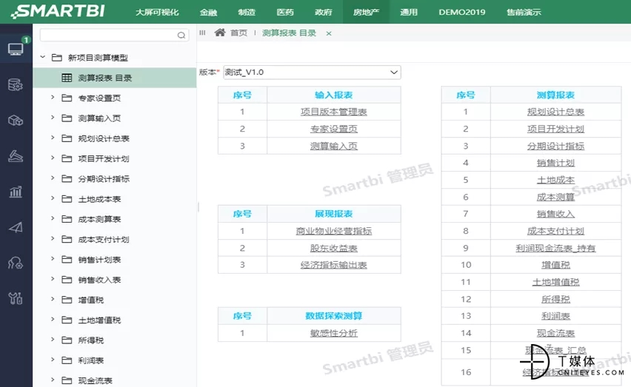Click the SMARTBI logo
Viewport: 631px width, 387px height.
click(x=59, y=11)
